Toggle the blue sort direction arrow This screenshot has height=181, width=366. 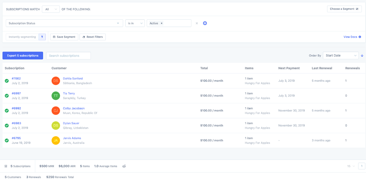(362, 55)
